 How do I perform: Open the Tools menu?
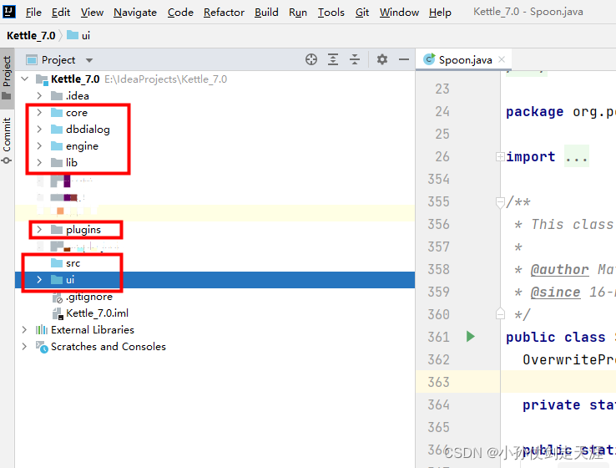(x=331, y=13)
